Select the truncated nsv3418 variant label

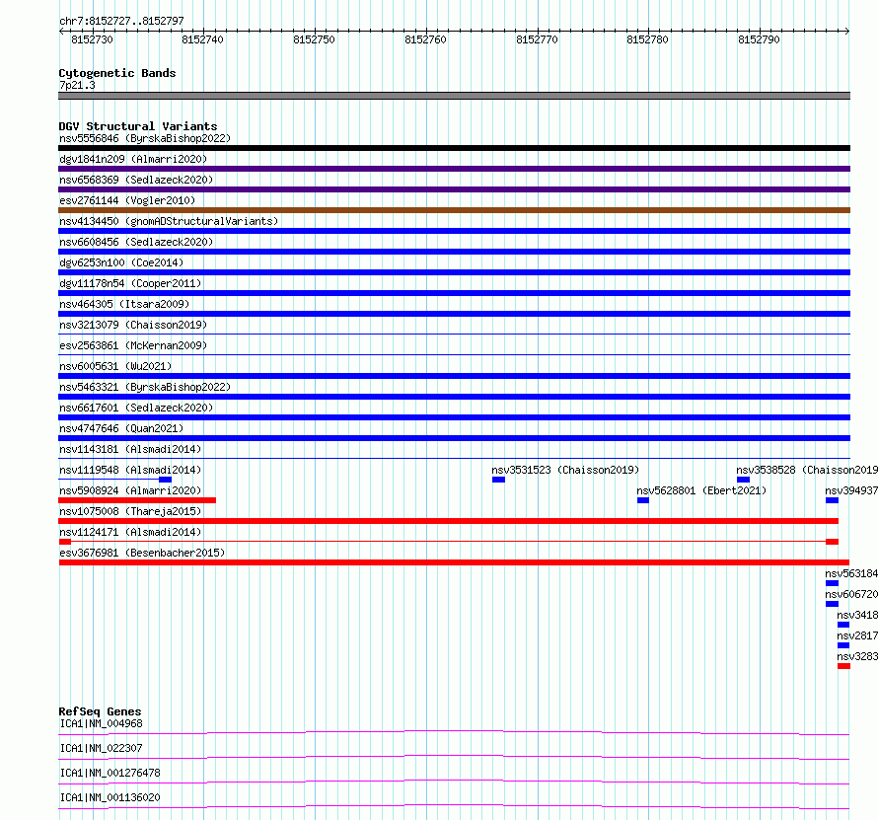click(x=857, y=615)
